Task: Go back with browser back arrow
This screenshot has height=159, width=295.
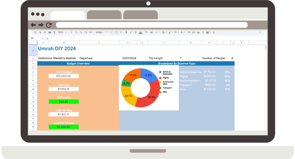Action: click(x=33, y=25)
